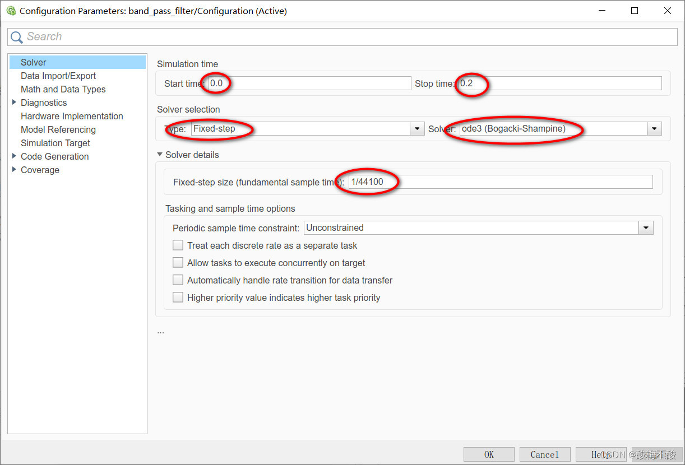Collapse the Solver details section

(x=160, y=155)
